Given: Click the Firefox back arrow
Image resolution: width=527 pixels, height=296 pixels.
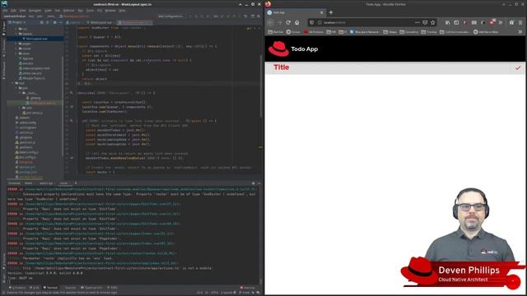Looking at the screenshot, I should tap(271, 22).
